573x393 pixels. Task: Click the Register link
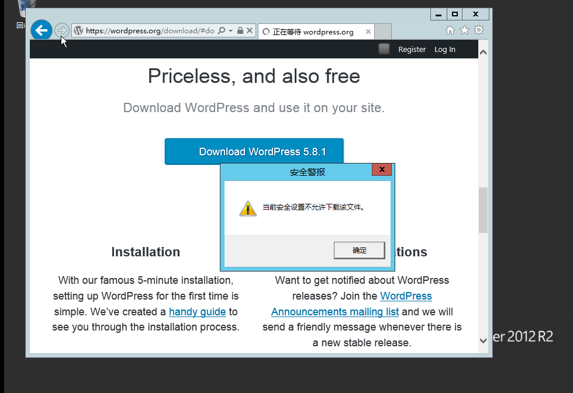tap(412, 49)
